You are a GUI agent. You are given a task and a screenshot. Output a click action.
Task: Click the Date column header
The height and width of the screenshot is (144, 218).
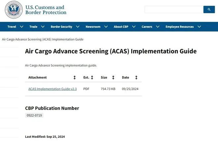tap(126, 77)
